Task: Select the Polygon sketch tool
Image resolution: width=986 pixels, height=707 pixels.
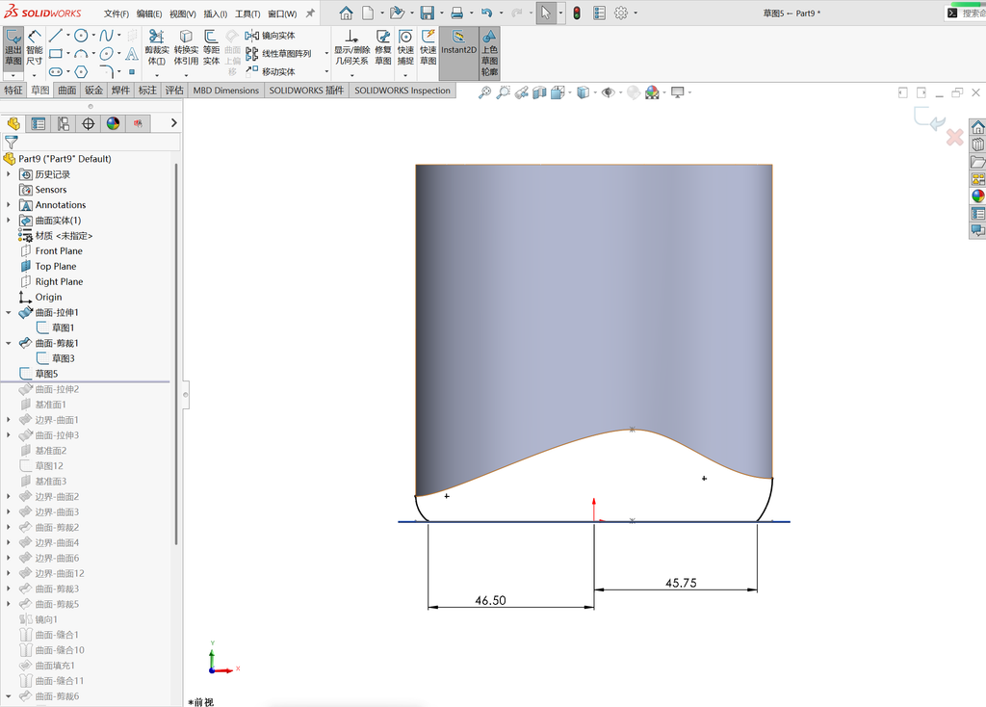Action: (81, 71)
